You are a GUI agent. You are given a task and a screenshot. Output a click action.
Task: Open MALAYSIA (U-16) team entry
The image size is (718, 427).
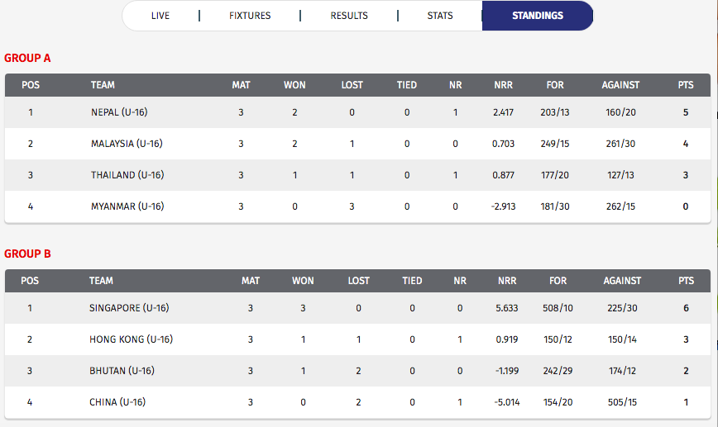click(127, 144)
